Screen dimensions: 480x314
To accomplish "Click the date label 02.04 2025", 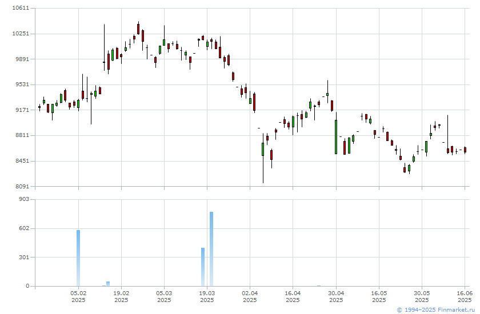I will pos(250,296).
